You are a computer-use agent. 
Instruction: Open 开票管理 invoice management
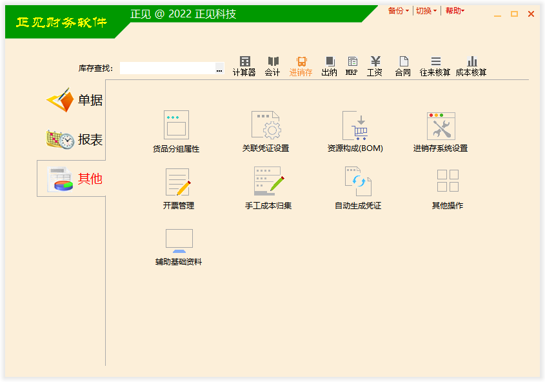coord(178,189)
